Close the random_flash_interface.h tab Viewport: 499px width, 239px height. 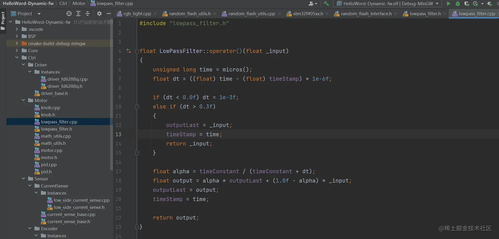pos(396,14)
